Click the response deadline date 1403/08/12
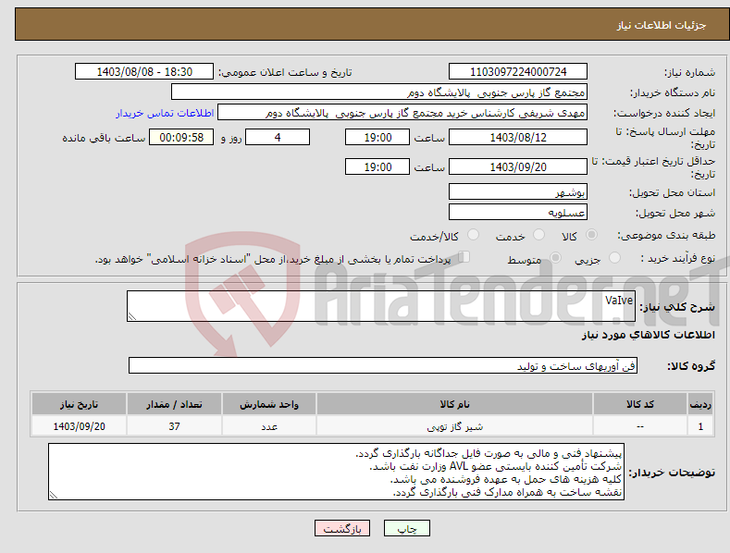This screenshot has height=553, width=730. pos(518,137)
